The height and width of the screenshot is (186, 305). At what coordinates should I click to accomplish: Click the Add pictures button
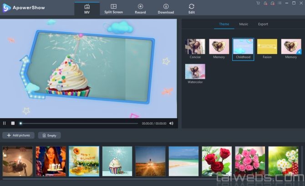(x=18, y=136)
